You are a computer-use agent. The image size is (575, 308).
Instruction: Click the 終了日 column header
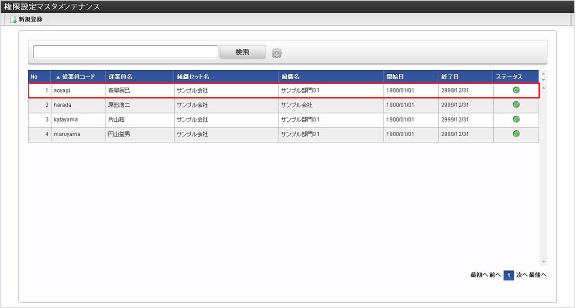466,77
